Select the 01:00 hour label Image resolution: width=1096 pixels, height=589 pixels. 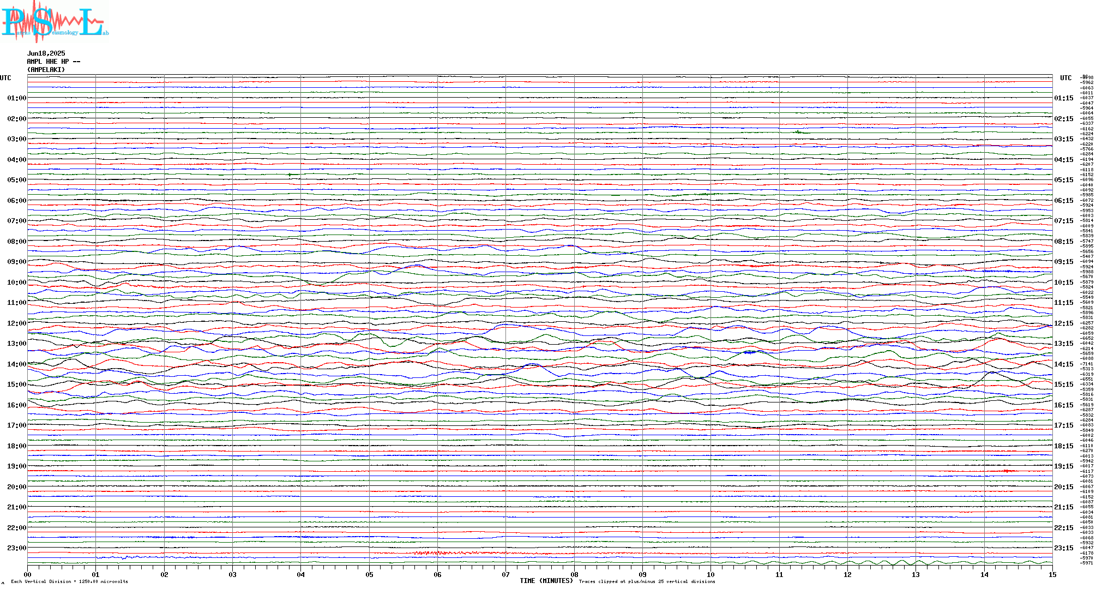17,98
